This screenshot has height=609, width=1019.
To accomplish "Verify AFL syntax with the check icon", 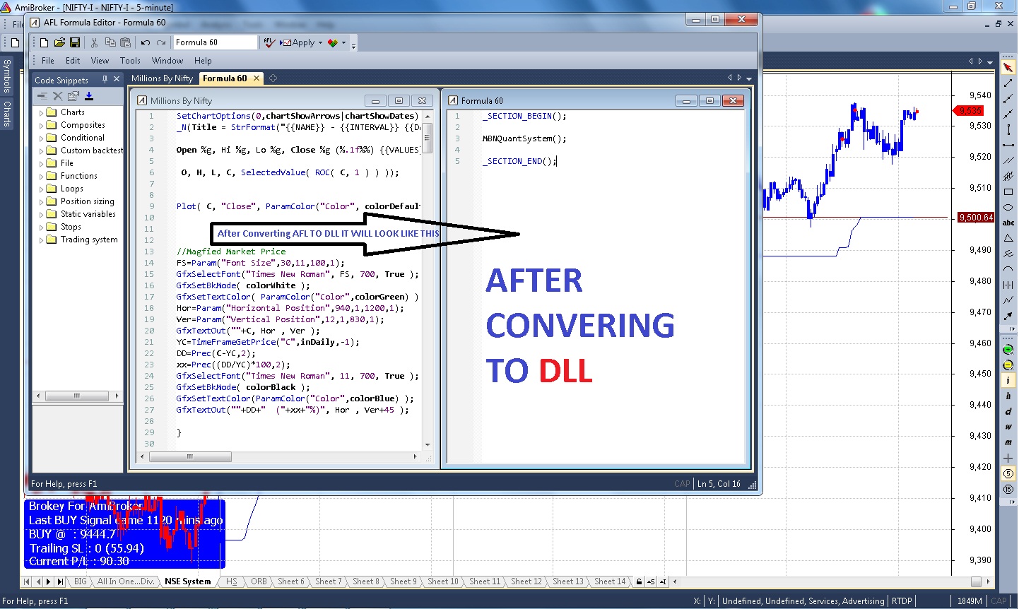I will (269, 42).
